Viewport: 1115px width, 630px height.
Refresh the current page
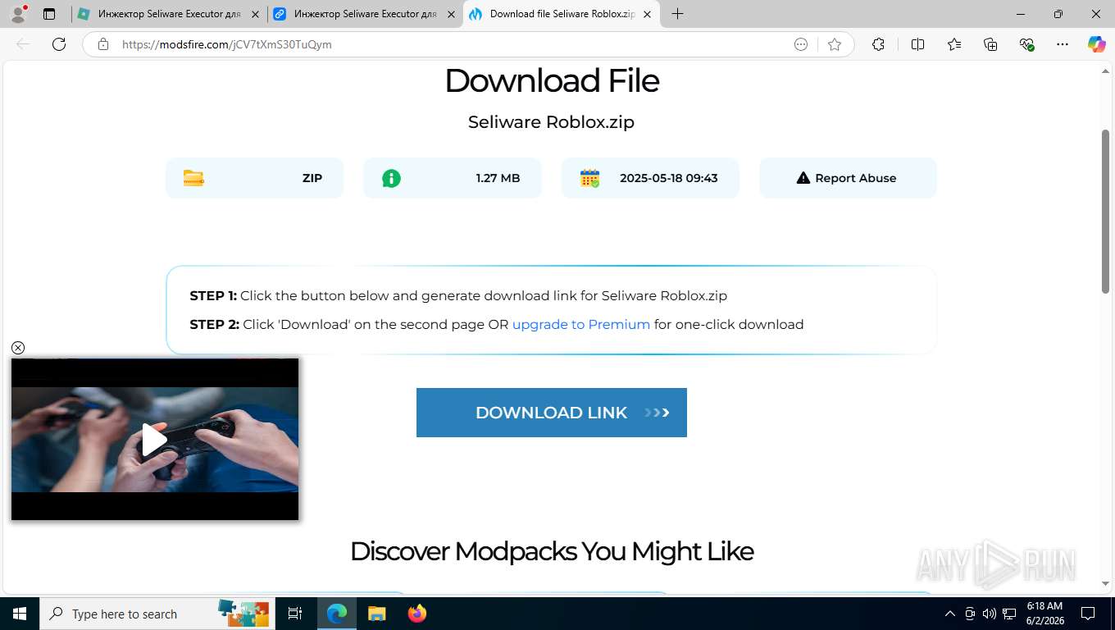tap(59, 44)
